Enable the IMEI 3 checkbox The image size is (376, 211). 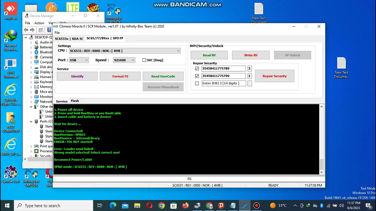point(197,84)
